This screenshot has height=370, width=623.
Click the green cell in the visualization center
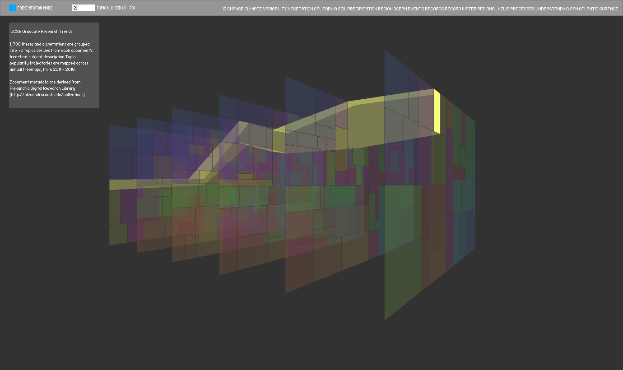pyautogui.click(x=342, y=196)
